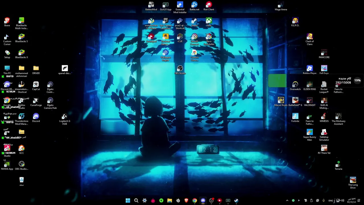Select The Long Drive desktop icon
This screenshot has height=205, width=364.
coord(353,183)
